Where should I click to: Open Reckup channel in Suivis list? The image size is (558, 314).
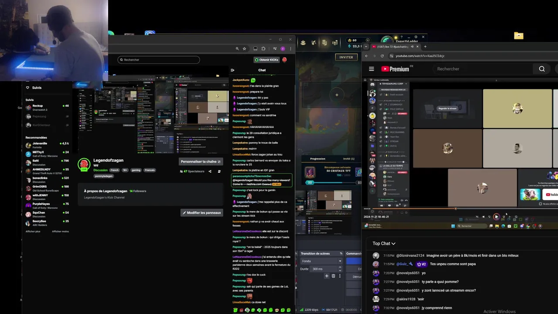tap(47, 107)
